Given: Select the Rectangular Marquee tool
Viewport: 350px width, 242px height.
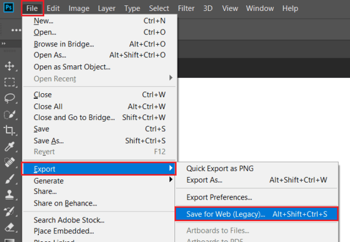Looking at the screenshot, I should click(10, 82).
